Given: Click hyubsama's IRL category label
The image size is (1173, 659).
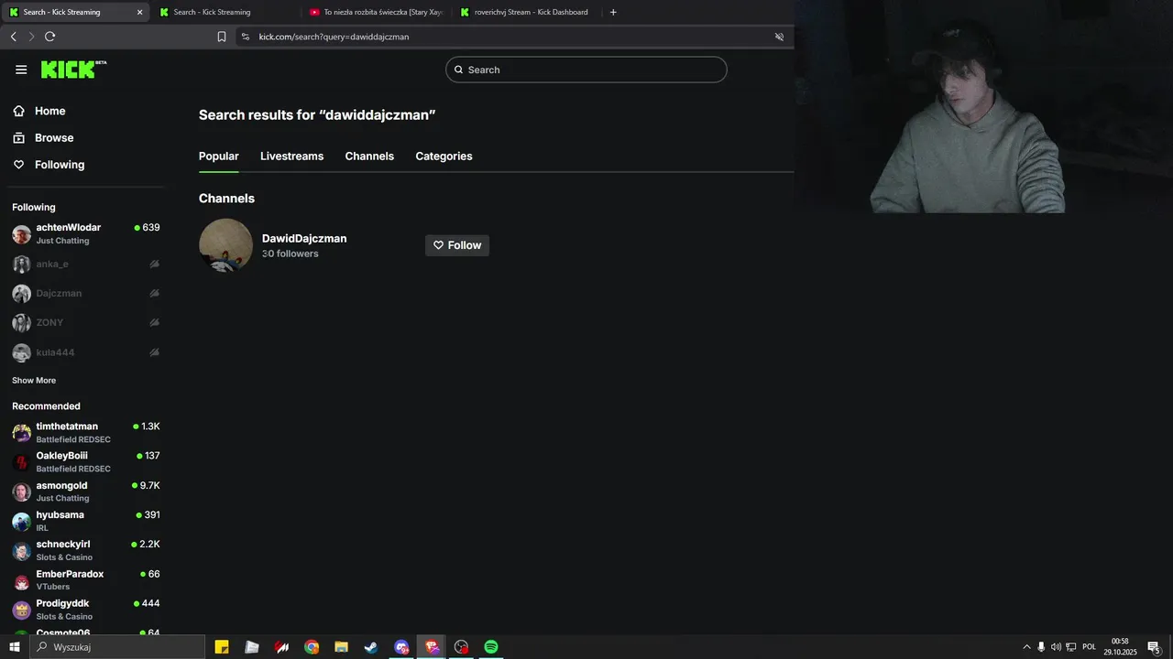Looking at the screenshot, I should click(42, 528).
